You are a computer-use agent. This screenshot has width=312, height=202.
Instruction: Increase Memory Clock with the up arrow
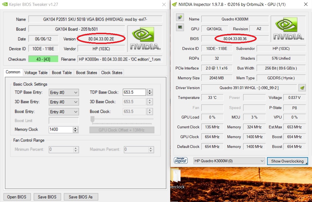tap(75, 128)
